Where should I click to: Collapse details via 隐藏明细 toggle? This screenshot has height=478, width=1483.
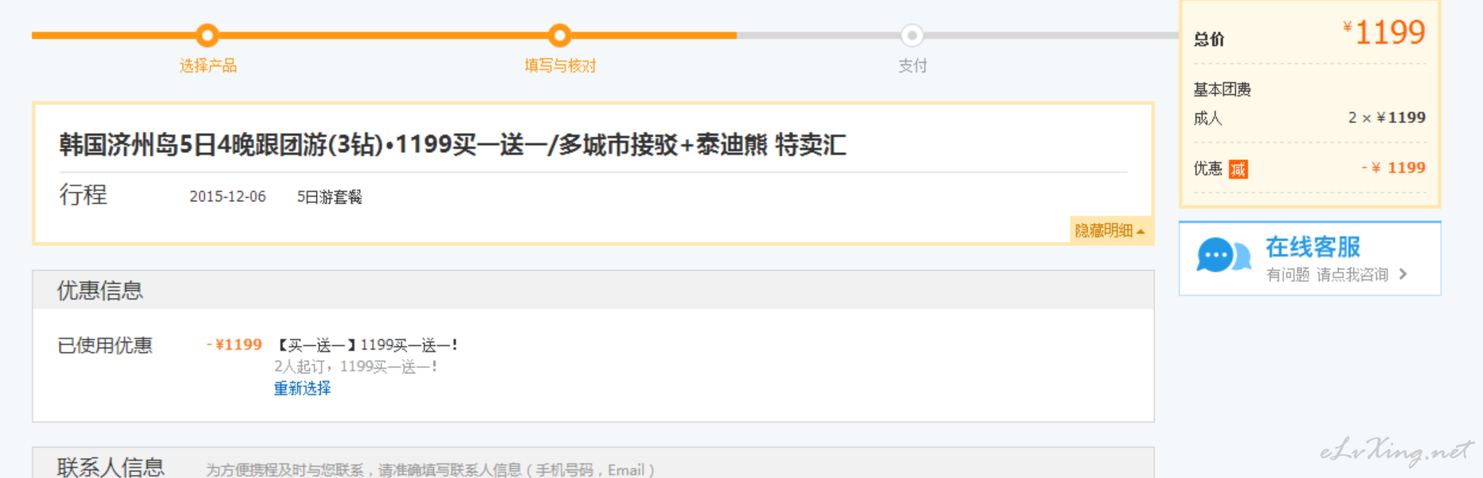(1110, 230)
